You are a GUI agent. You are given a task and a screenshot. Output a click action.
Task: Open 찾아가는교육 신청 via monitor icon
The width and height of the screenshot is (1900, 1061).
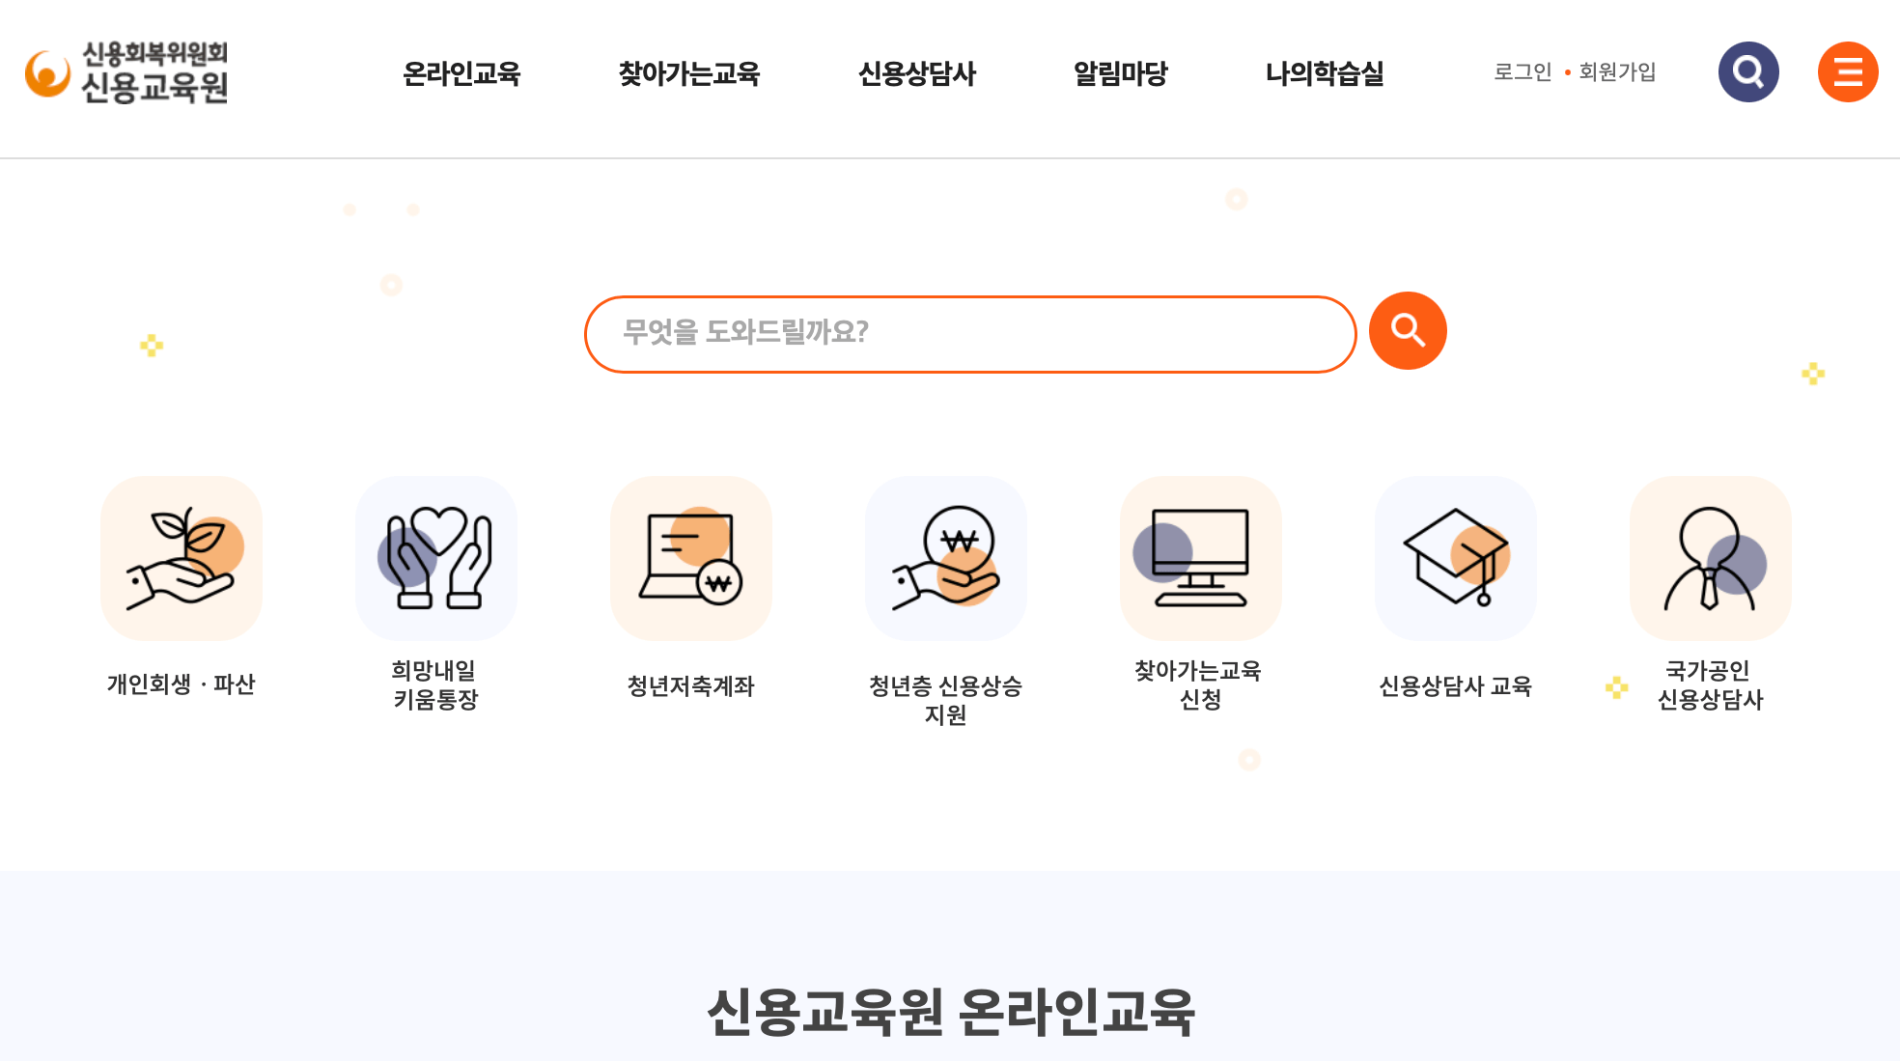pos(1200,558)
